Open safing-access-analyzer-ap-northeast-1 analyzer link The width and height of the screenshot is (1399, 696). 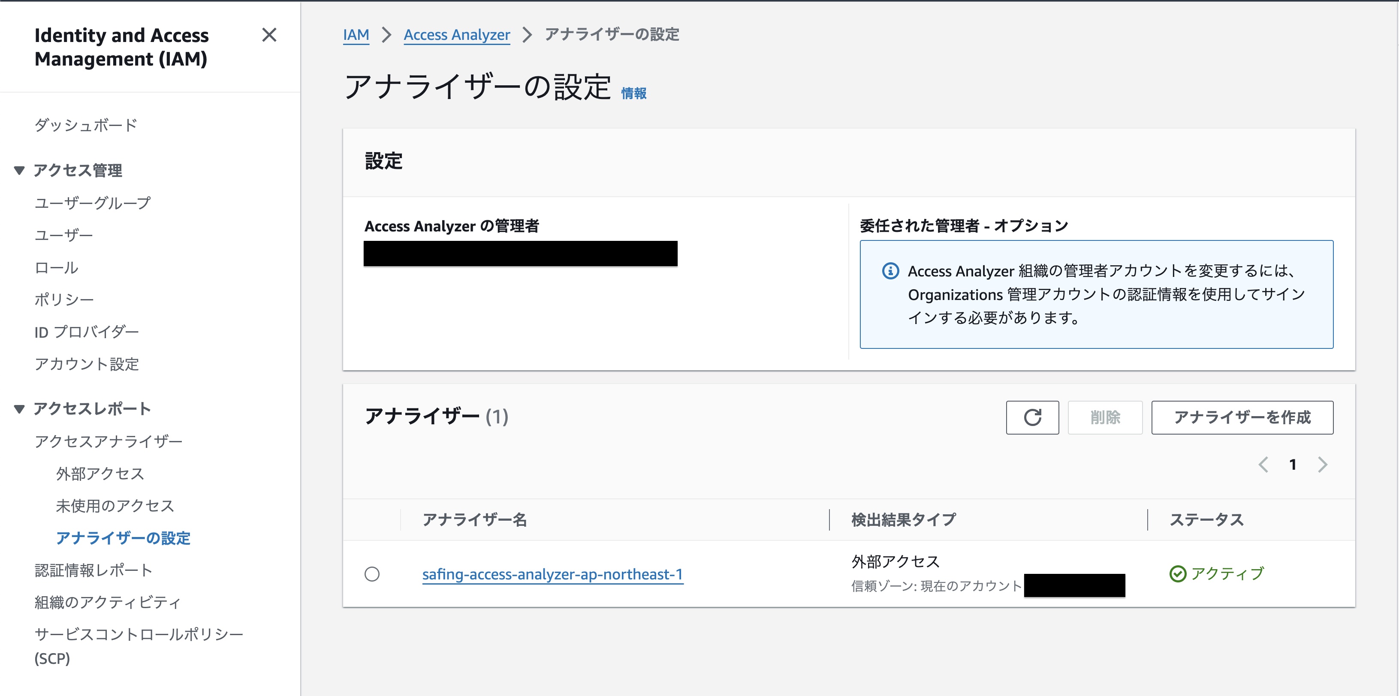pos(552,574)
